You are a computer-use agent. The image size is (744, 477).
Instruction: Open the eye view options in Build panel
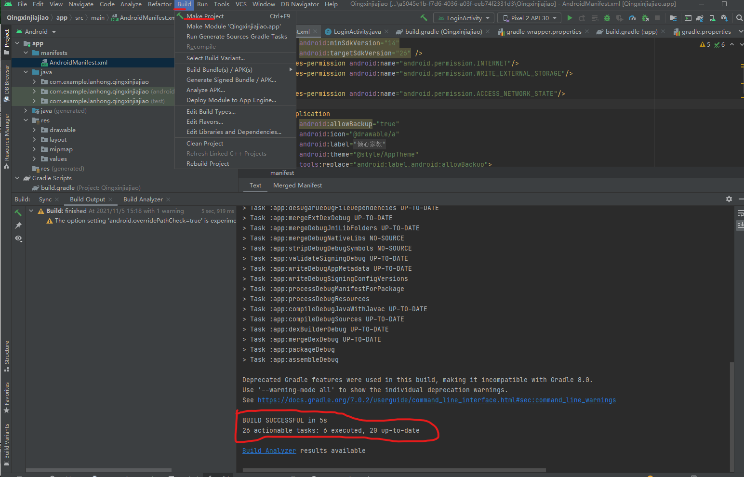(18, 238)
